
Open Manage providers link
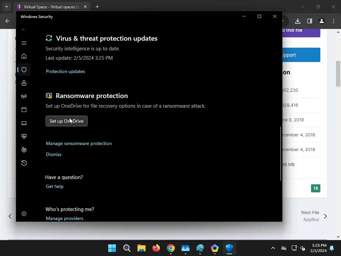tap(65, 218)
